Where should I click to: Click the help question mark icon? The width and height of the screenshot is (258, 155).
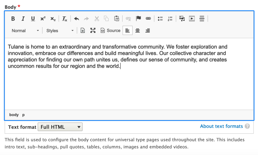[x=247, y=126]
